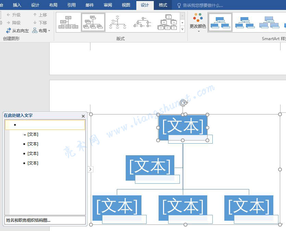Expand the 版式 layouts gallery

pos(183,29)
